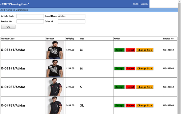The image size is (183, 114).
Task: Open the size S polo shirt product image
Action: click(x=55, y=87)
